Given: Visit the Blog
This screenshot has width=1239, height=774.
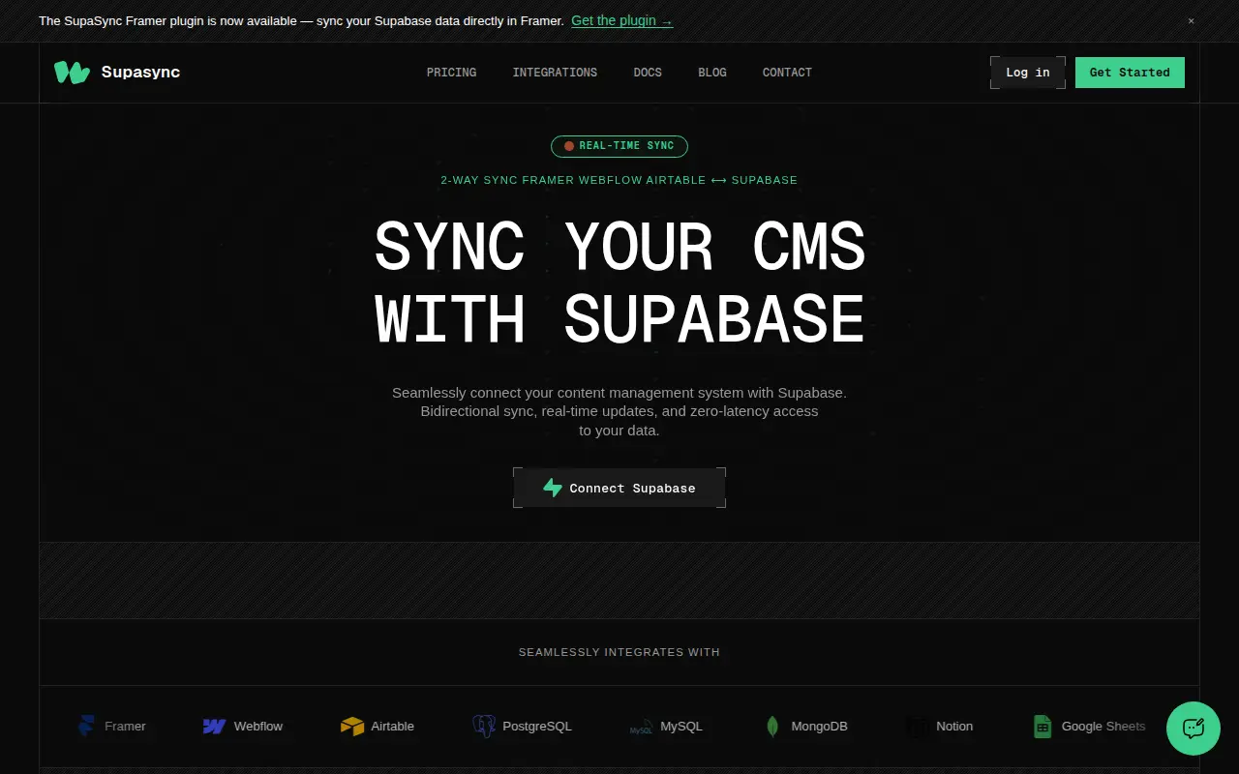Looking at the screenshot, I should [712, 73].
